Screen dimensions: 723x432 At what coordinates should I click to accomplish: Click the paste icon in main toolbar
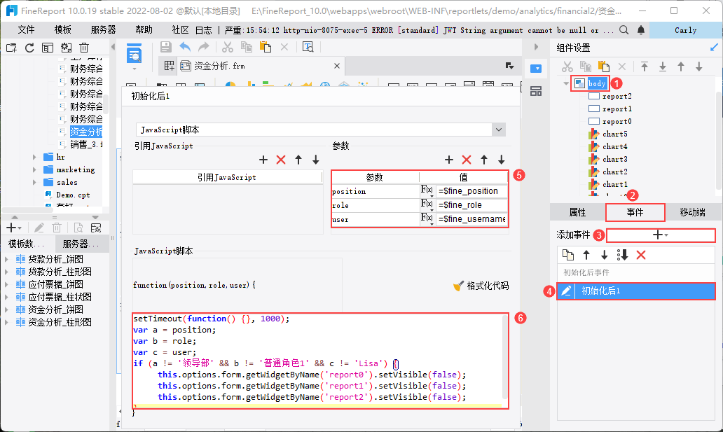point(265,47)
